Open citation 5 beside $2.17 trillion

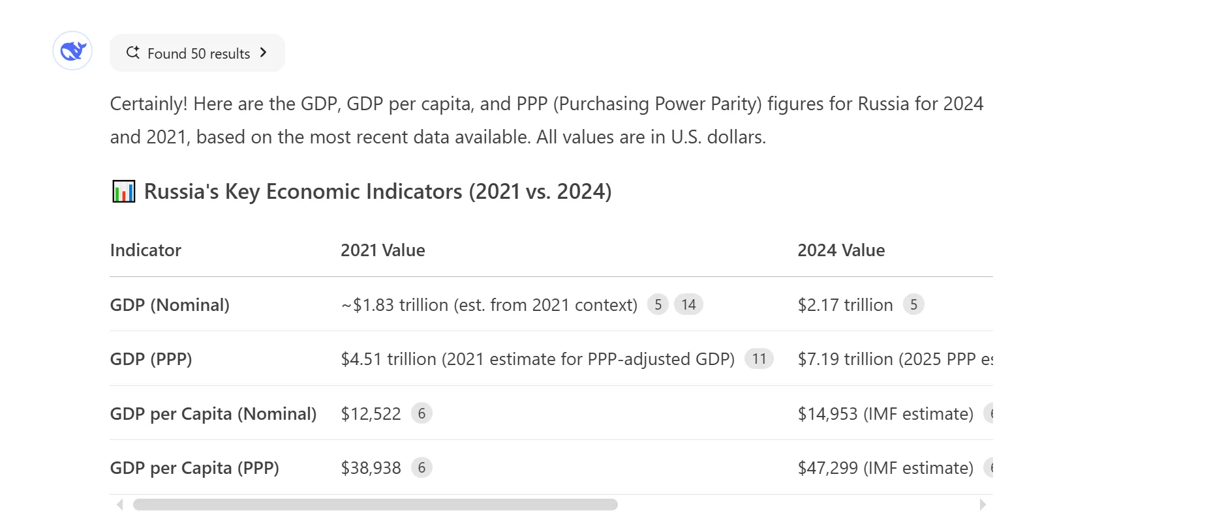(x=913, y=304)
